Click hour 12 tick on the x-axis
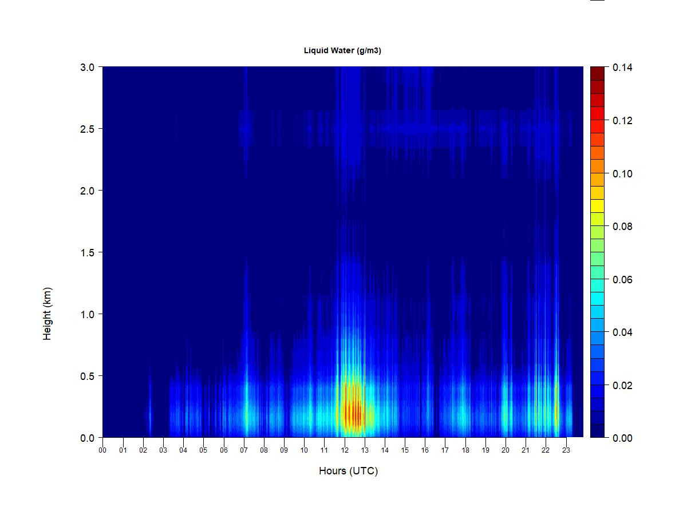The width and height of the screenshot is (687, 515). pos(345,450)
